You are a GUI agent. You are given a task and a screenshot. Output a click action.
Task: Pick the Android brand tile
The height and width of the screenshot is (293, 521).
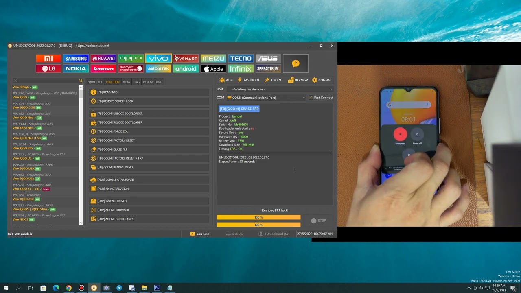[186, 69]
